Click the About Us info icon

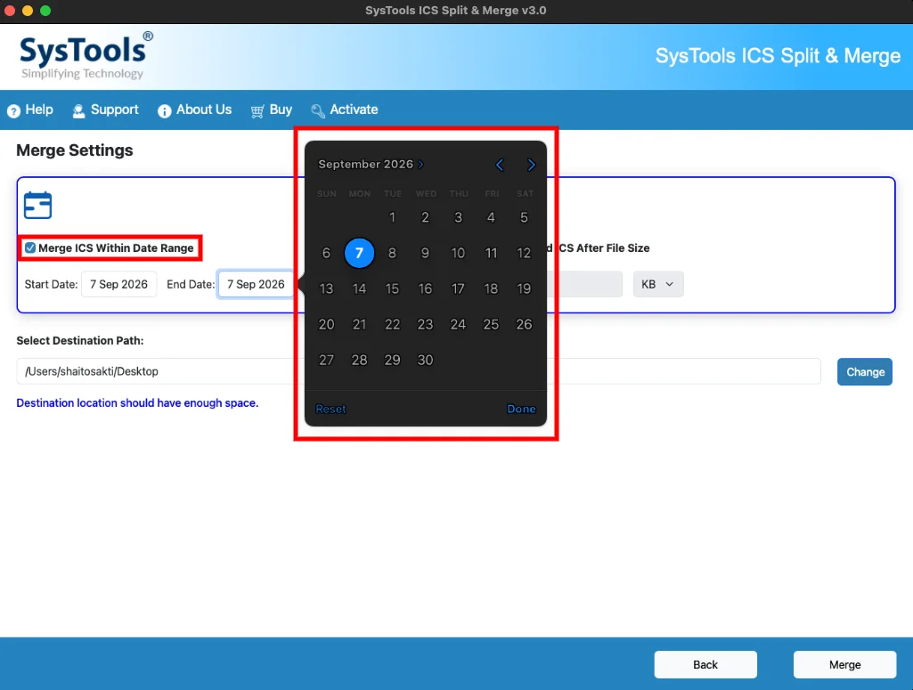click(x=164, y=110)
